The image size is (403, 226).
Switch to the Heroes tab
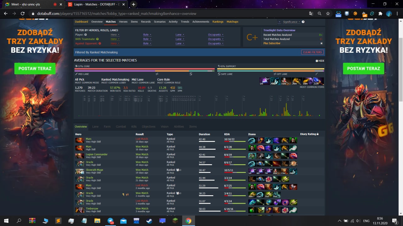123,22
